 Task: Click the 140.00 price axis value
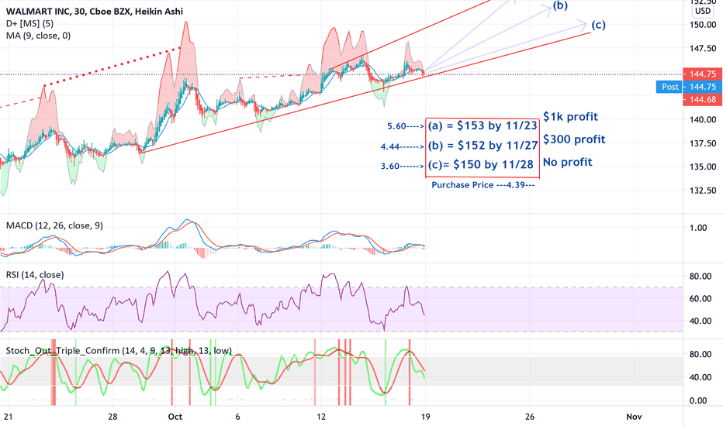[x=703, y=120]
